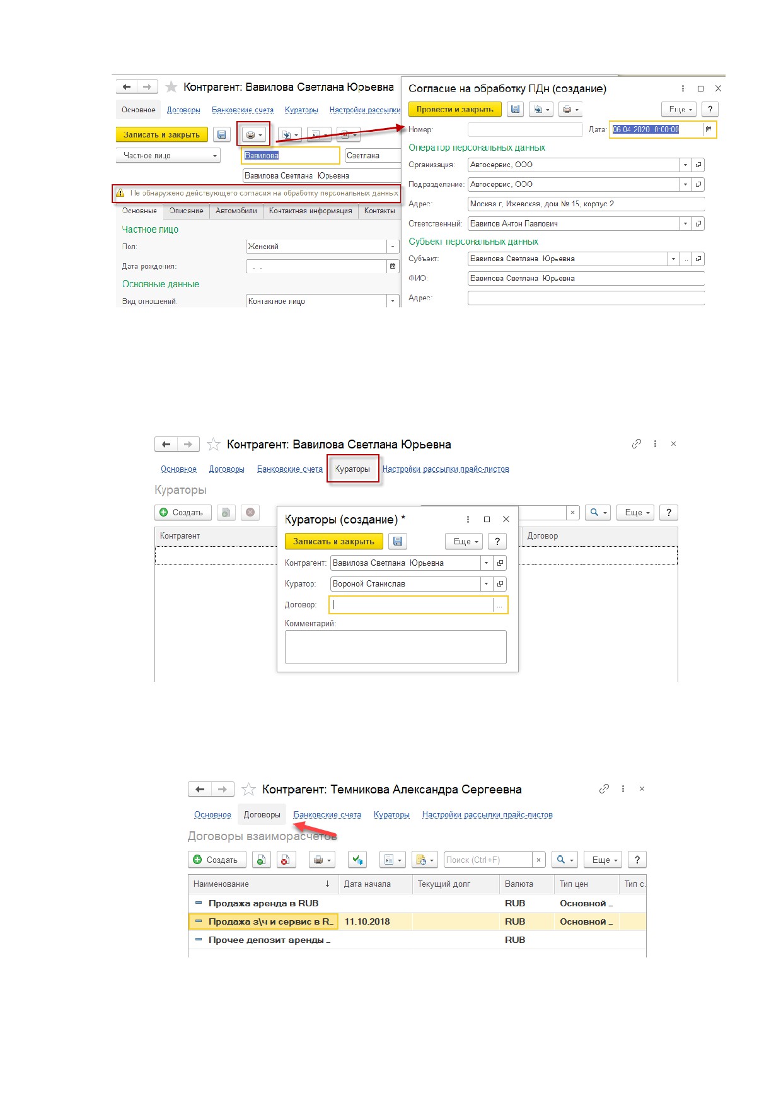781x1105 pixels.
Task: Click the copy document icon in Договоры взаиморасчетов toolbar
Action: click(261, 860)
